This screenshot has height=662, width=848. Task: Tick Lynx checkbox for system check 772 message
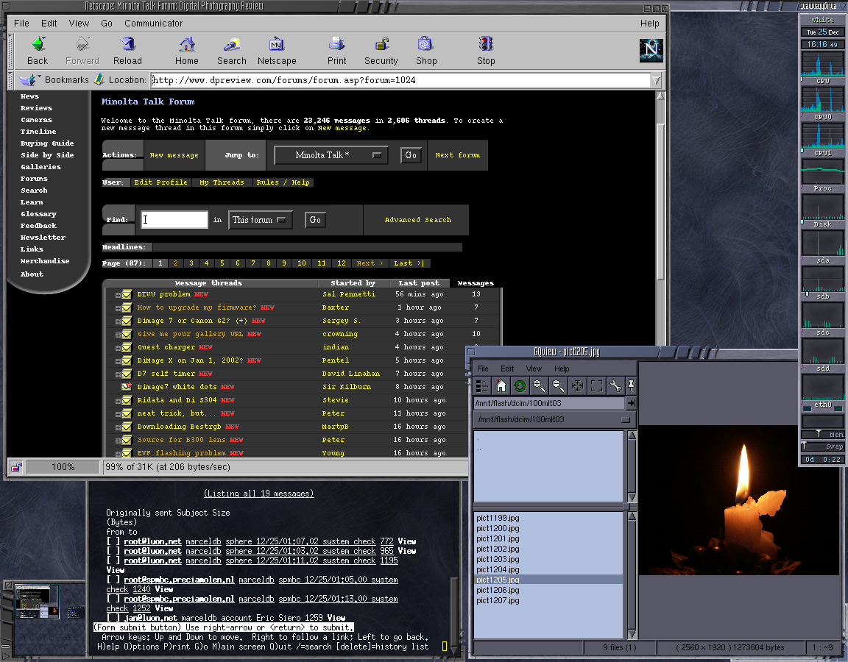(113, 541)
